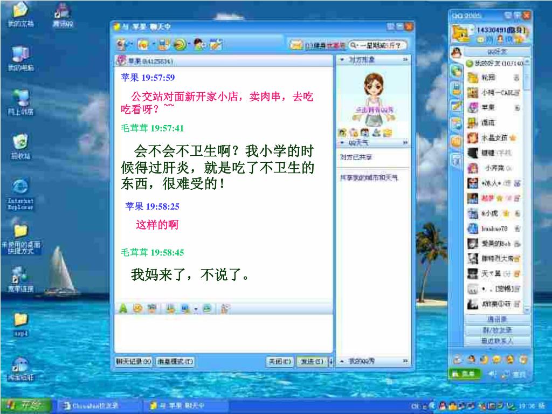This screenshot has height=414, width=552.
Task: Click the screenshot capture icon in input toolbar
Action: point(185,309)
